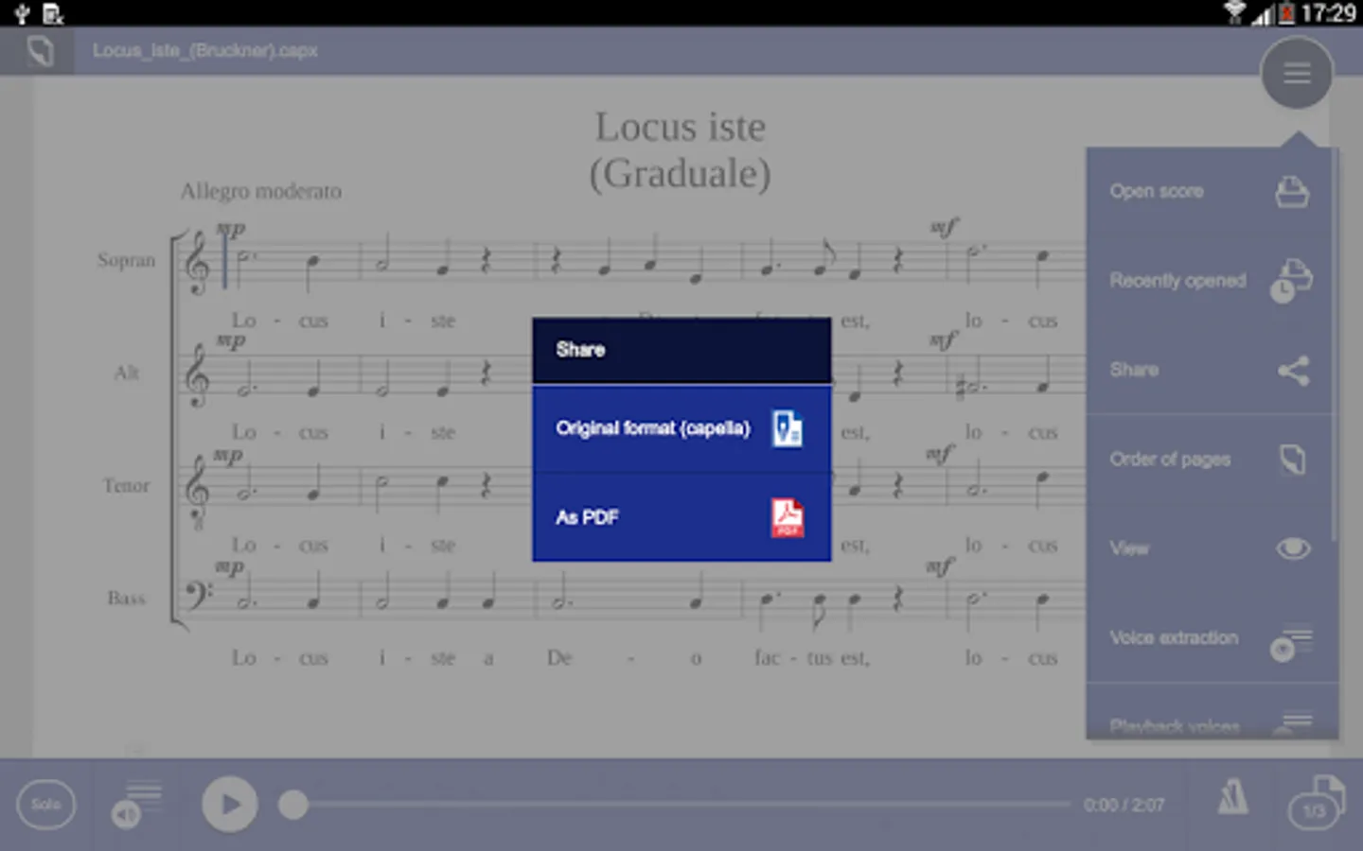Click the volume mixer speaker icon
Image resolution: width=1363 pixels, height=851 pixels.
(x=136, y=805)
